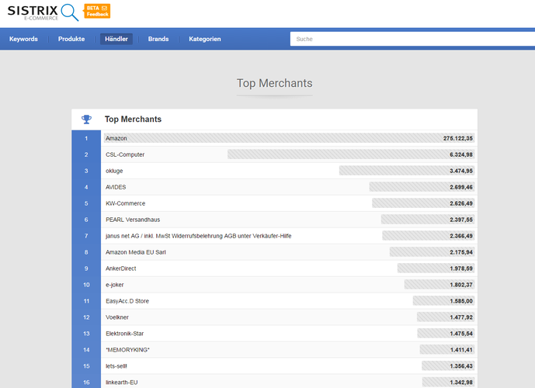Click the trophy icon beside Top Merchants
The height and width of the screenshot is (388, 535).
(x=86, y=120)
